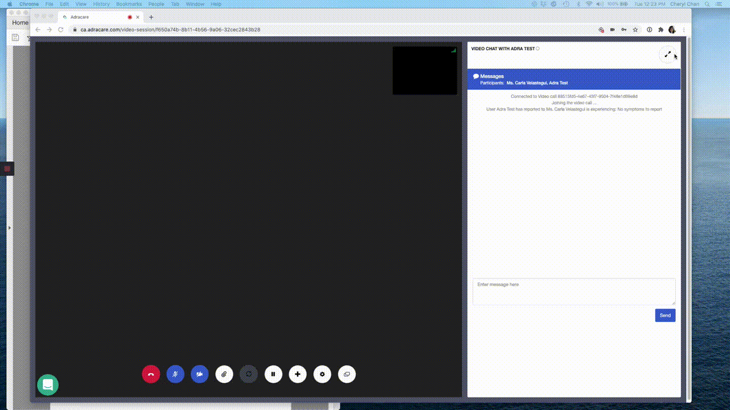Click the status circle beside ADRA TEST
730x410 pixels.
538,49
